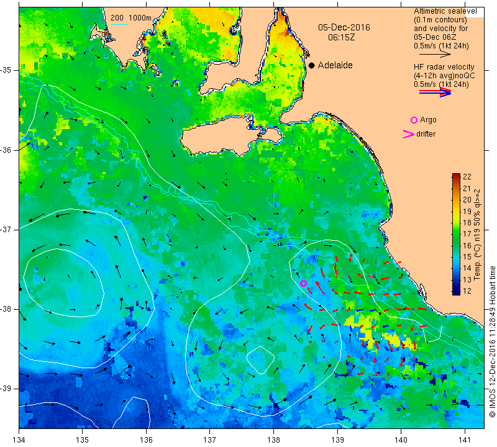Viewport: 497px width, 447px height.
Task: Click the 'Altimetric sealevel' legend heading
Action: click(x=445, y=11)
